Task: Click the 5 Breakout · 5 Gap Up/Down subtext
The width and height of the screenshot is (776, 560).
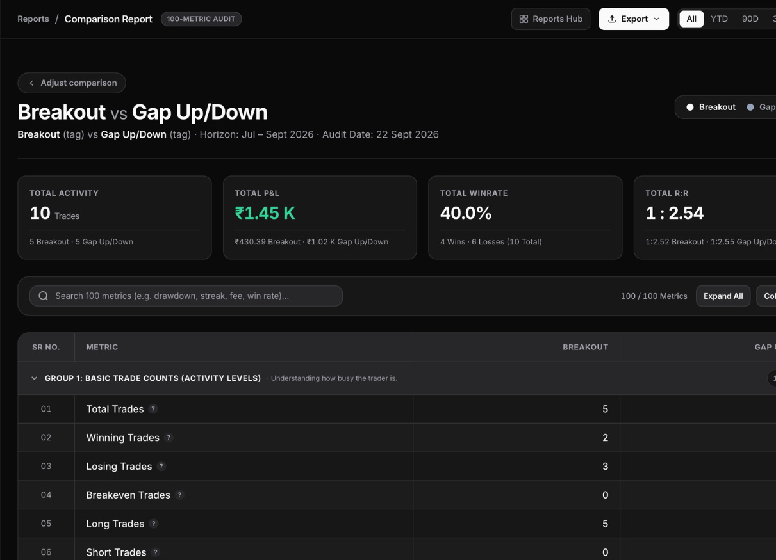Action: coord(81,242)
